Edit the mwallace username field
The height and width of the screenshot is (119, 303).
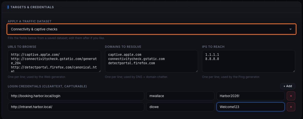pyautogui.click(x=180, y=96)
